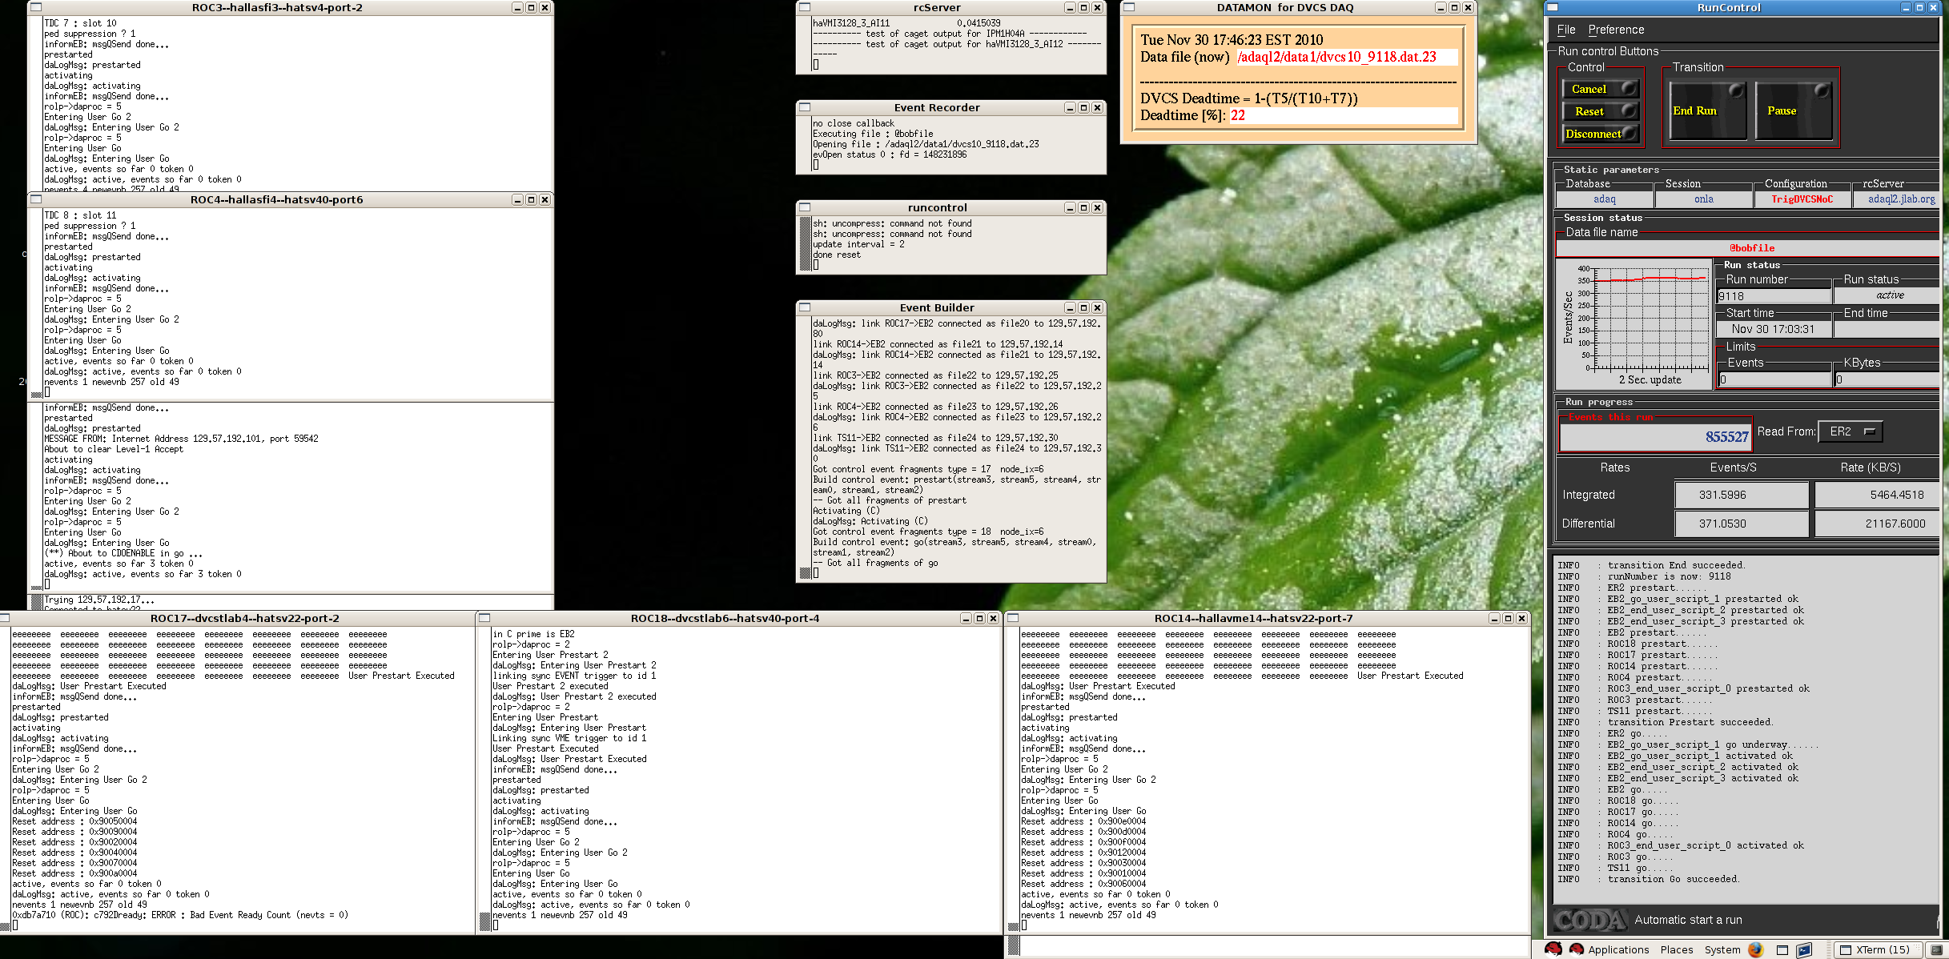The image size is (1949, 959).
Task: Click the Pause transition button
Action: tap(1794, 110)
